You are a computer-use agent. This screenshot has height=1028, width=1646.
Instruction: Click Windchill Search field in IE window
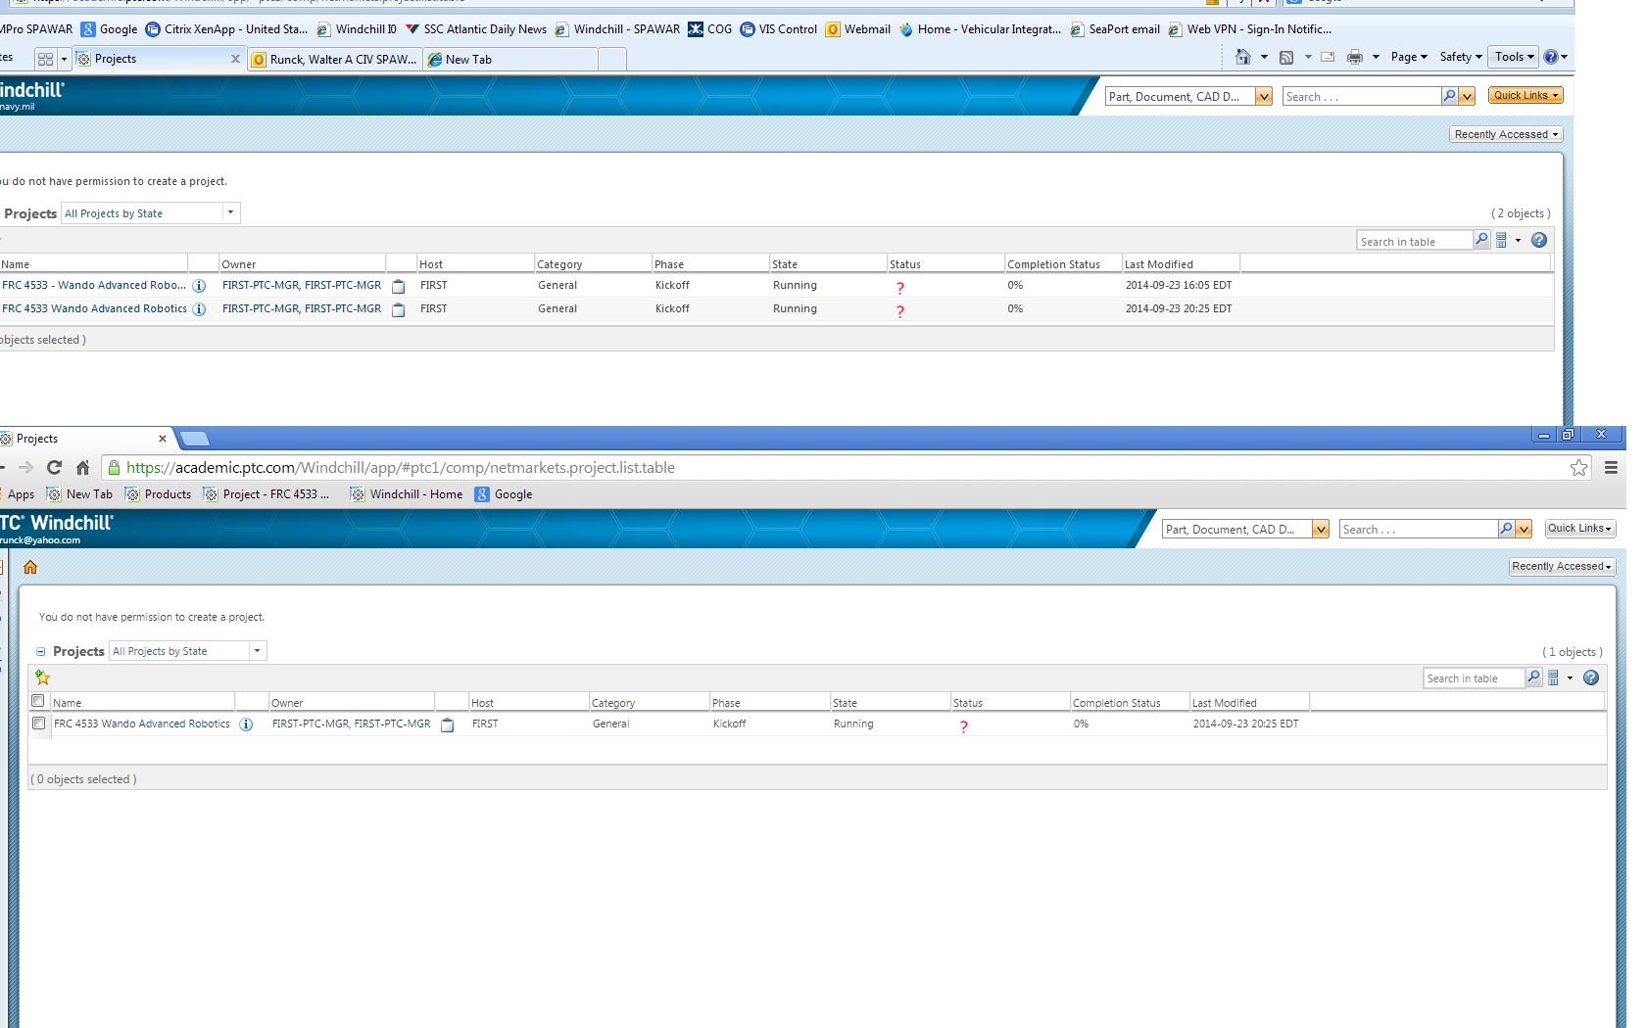point(1361,96)
